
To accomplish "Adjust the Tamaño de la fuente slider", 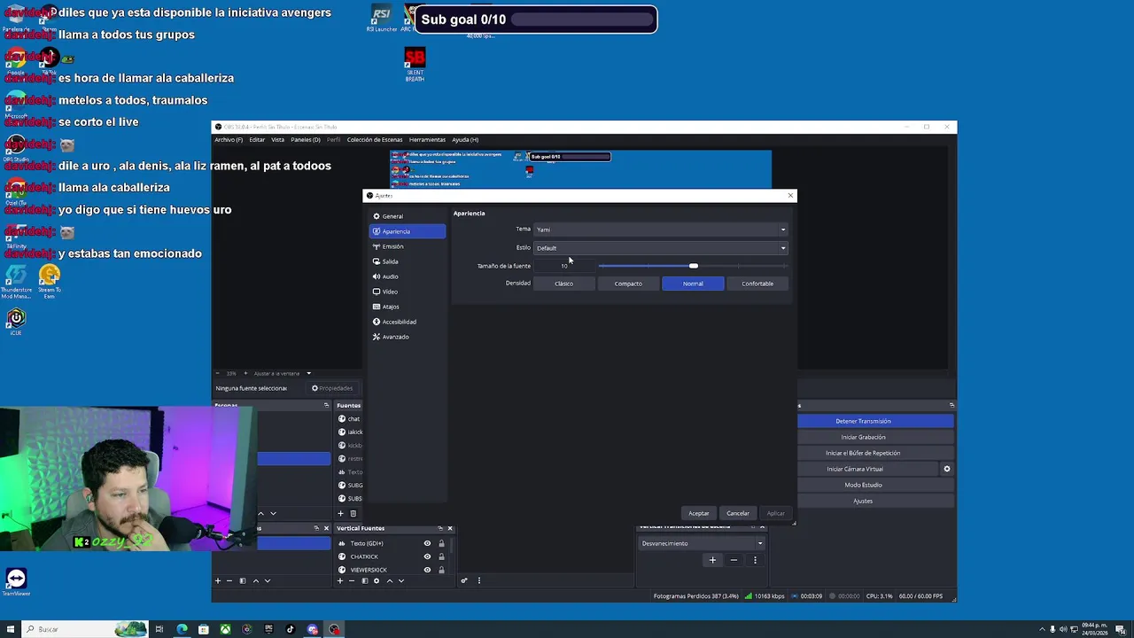I will [693, 266].
